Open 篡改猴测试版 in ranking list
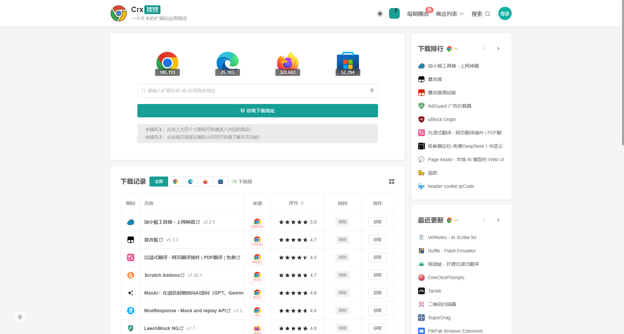Screen dimensions: 624x334 click(442, 93)
